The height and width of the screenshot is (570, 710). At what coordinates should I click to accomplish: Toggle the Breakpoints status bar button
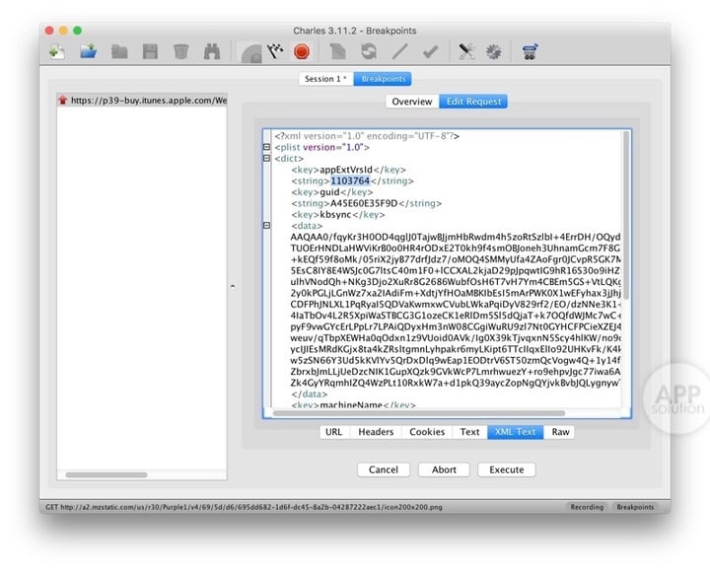[x=634, y=507]
